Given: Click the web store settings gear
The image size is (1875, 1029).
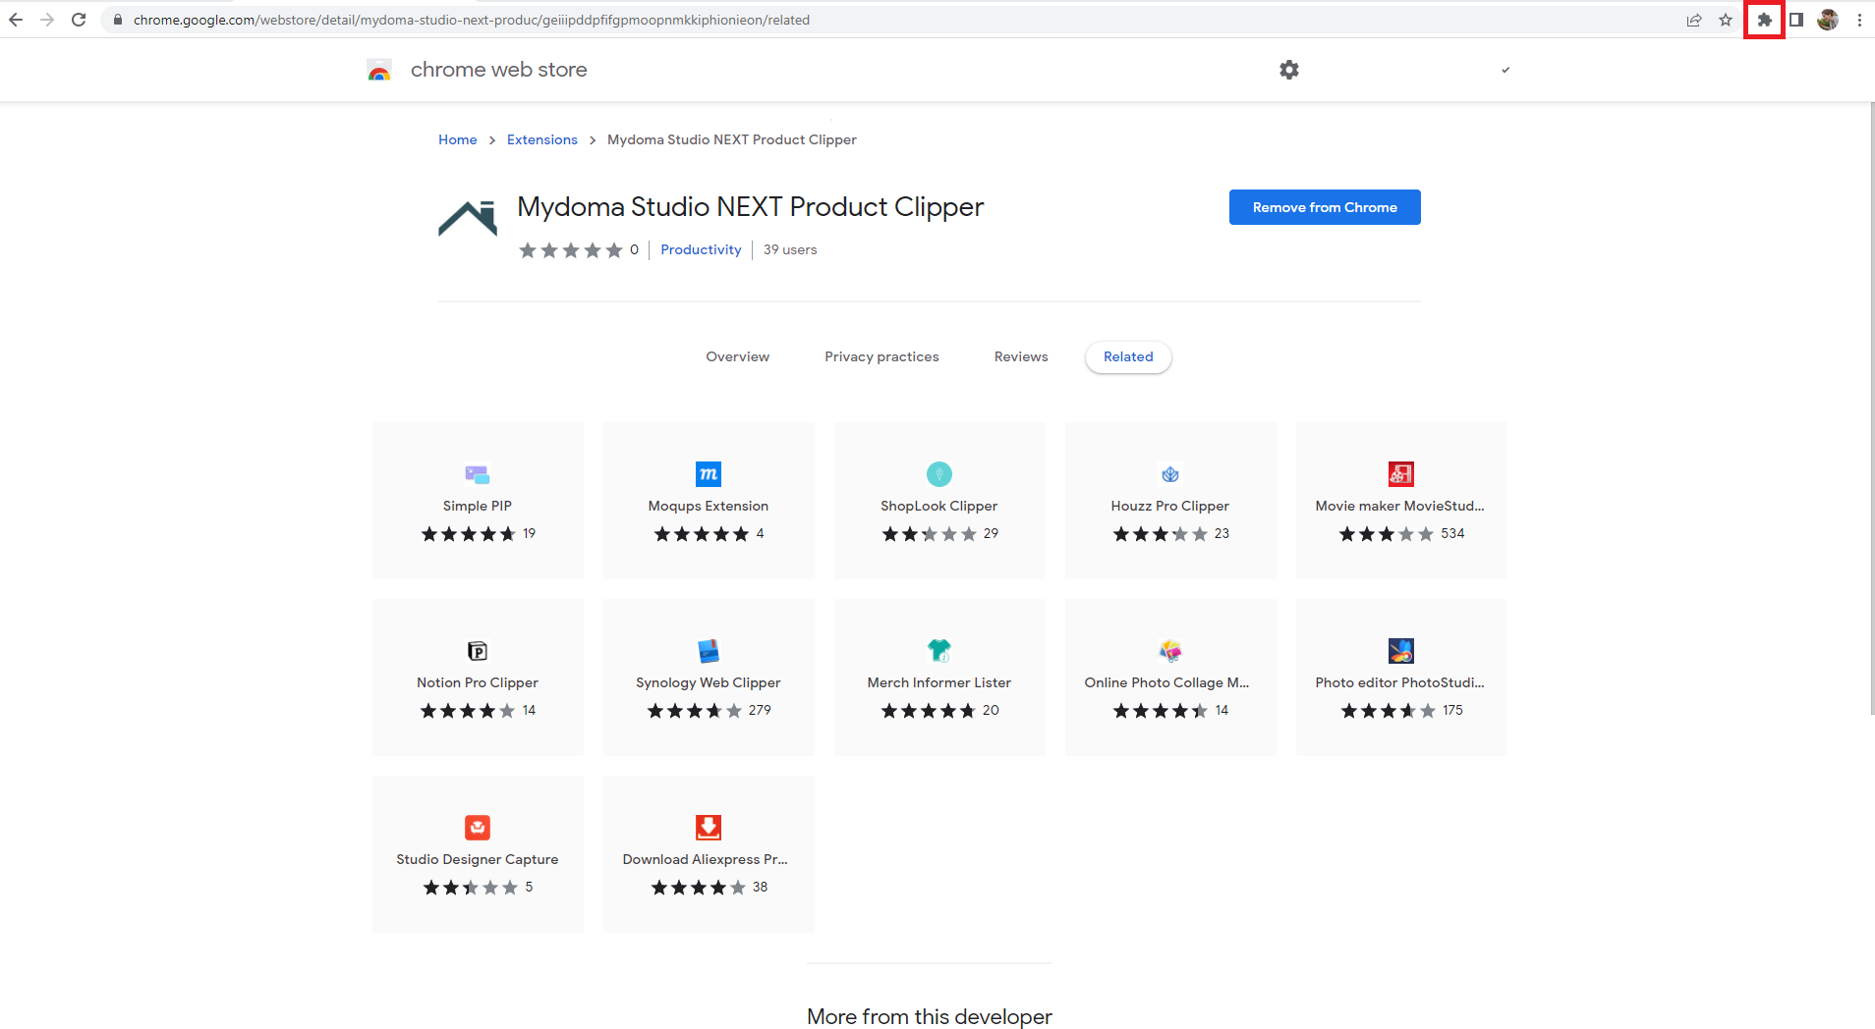Looking at the screenshot, I should 1289,70.
